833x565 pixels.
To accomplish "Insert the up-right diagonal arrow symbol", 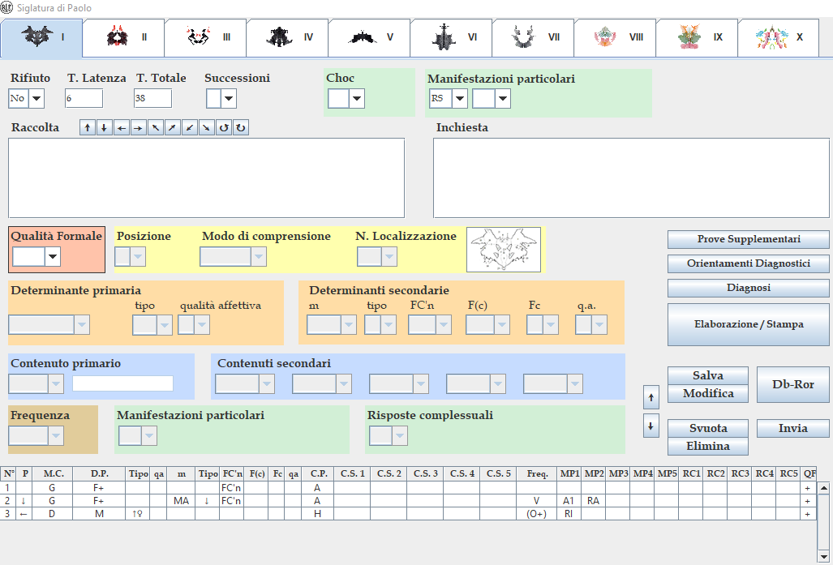I will [x=173, y=127].
